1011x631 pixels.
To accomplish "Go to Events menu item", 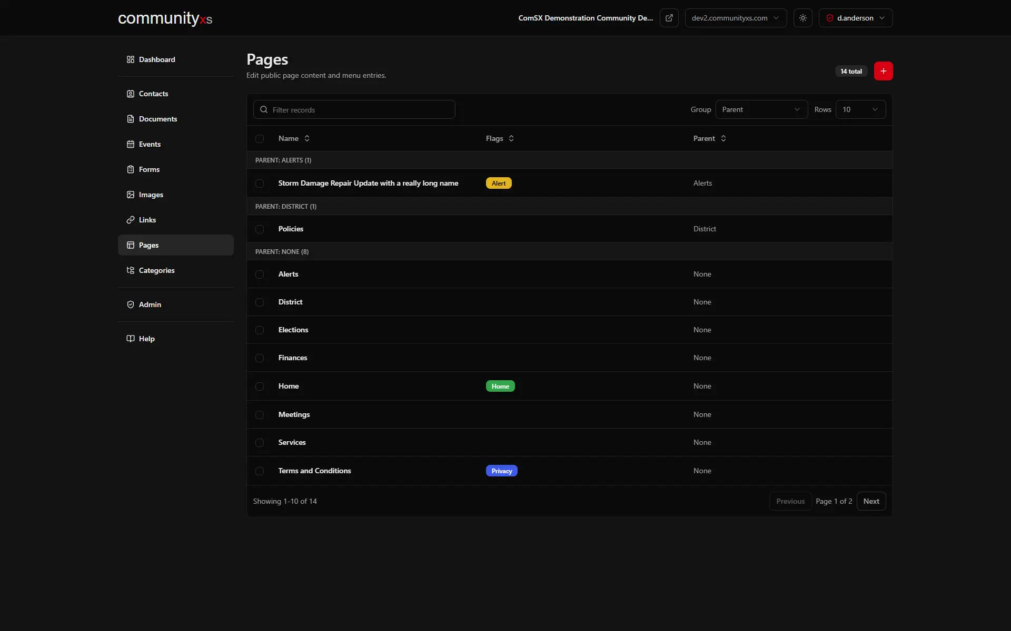I will pyautogui.click(x=176, y=144).
